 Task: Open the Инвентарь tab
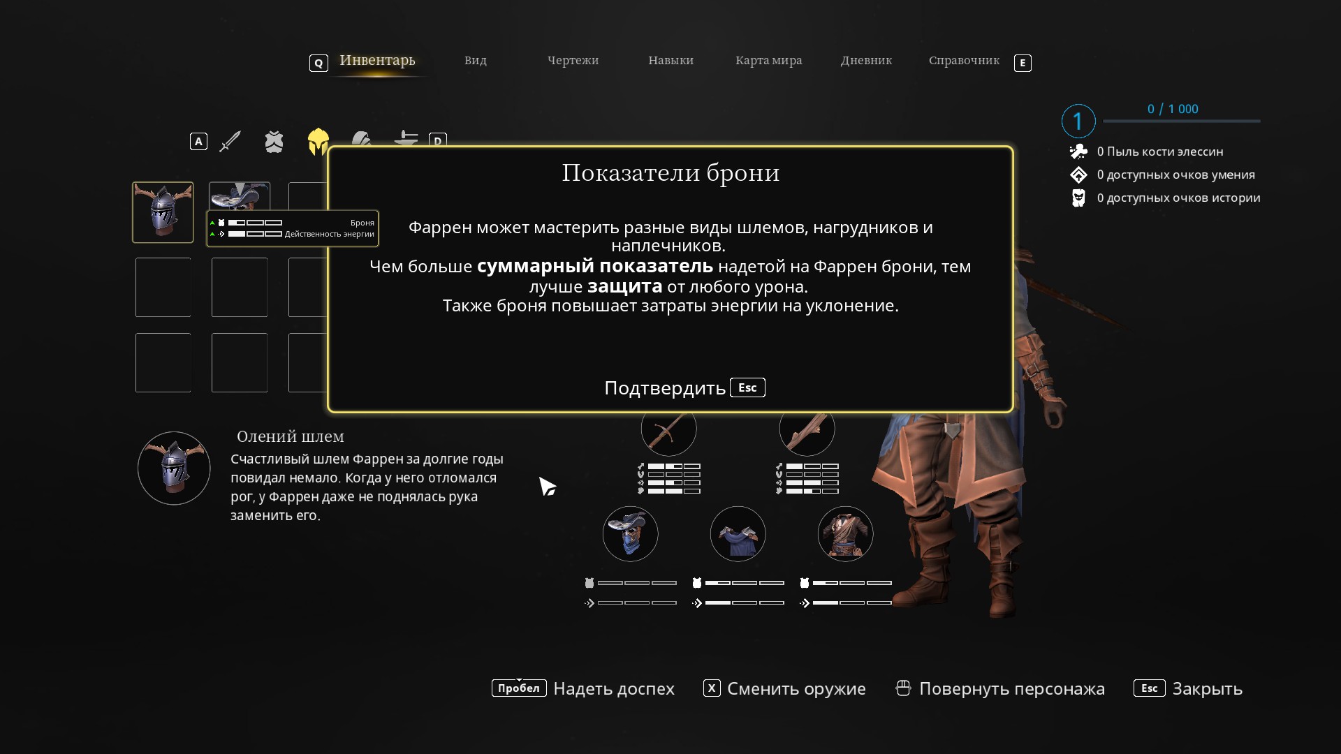[377, 60]
